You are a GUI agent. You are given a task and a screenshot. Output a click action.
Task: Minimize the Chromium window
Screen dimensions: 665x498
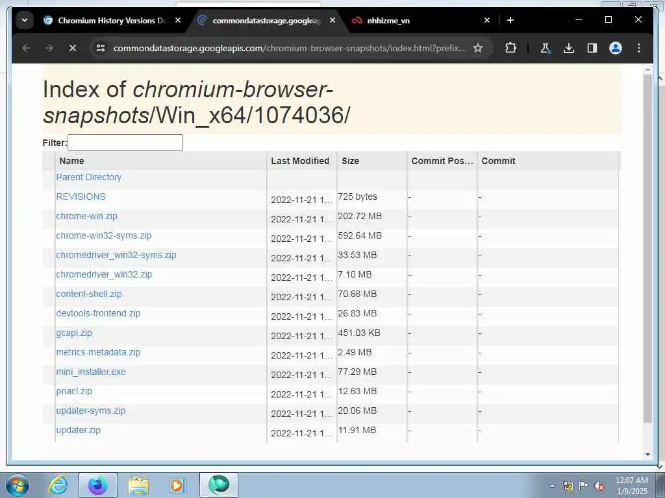click(579, 20)
